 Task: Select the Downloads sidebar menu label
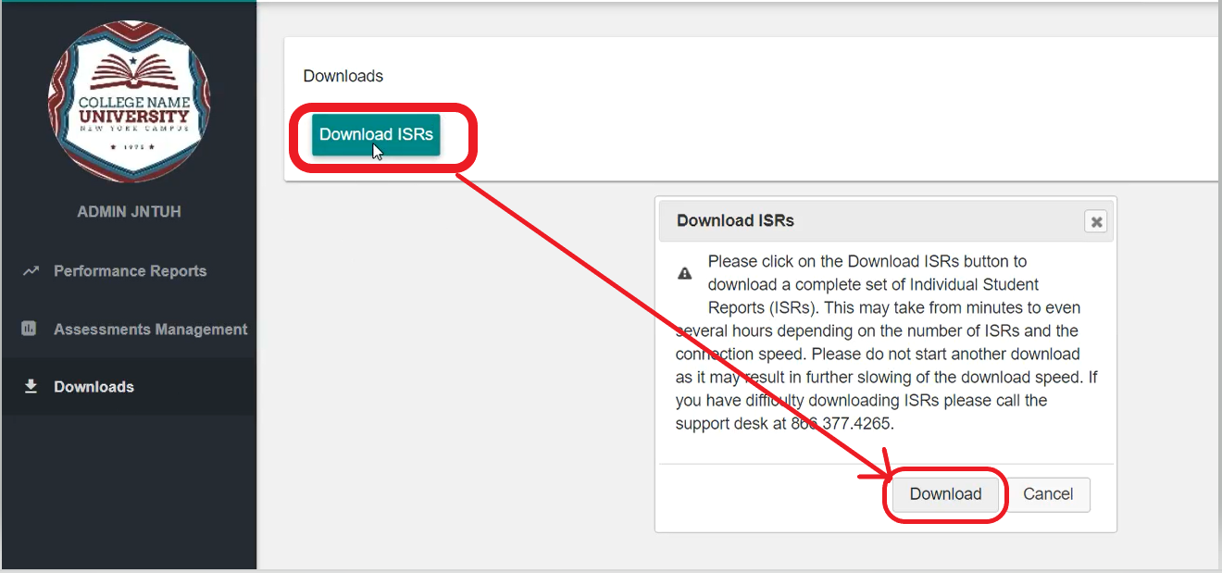pyautogui.click(x=94, y=387)
